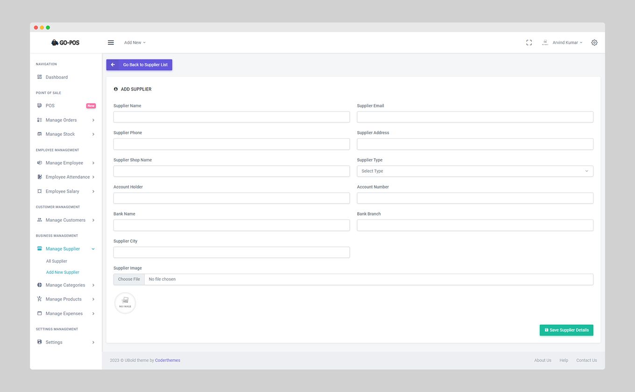Open the Supplier Type dropdown
The image size is (635, 392).
[x=475, y=171]
